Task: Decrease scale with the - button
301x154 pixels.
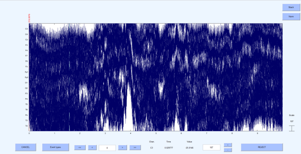Action: click(228, 150)
